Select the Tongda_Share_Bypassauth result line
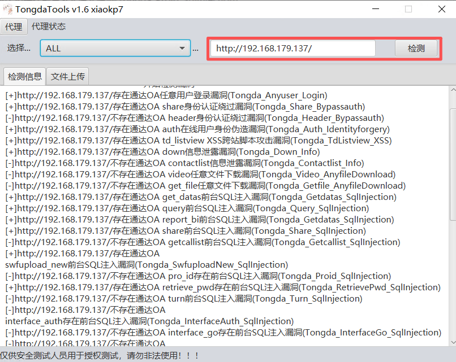This screenshot has height=362, width=456. [x=185, y=107]
